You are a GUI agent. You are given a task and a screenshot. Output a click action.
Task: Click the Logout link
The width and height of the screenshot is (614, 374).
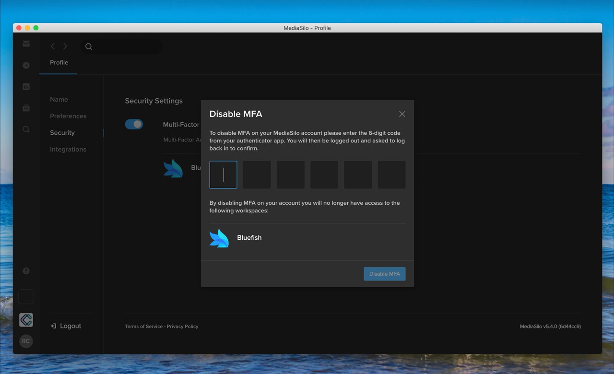66,326
